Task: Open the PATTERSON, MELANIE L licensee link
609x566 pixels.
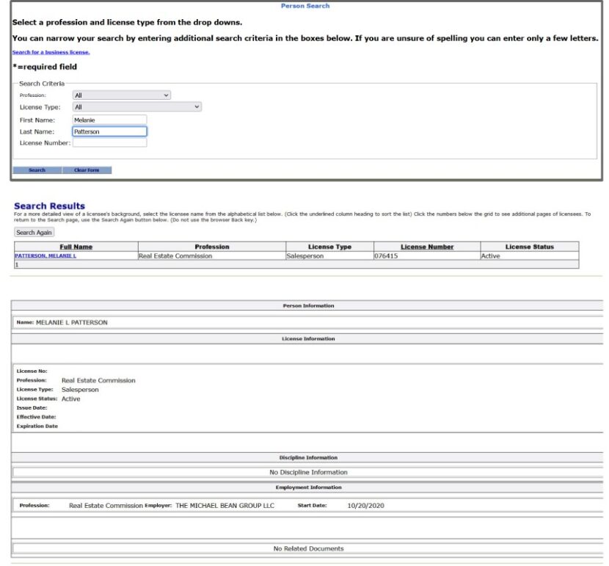Action: click(x=45, y=256)
